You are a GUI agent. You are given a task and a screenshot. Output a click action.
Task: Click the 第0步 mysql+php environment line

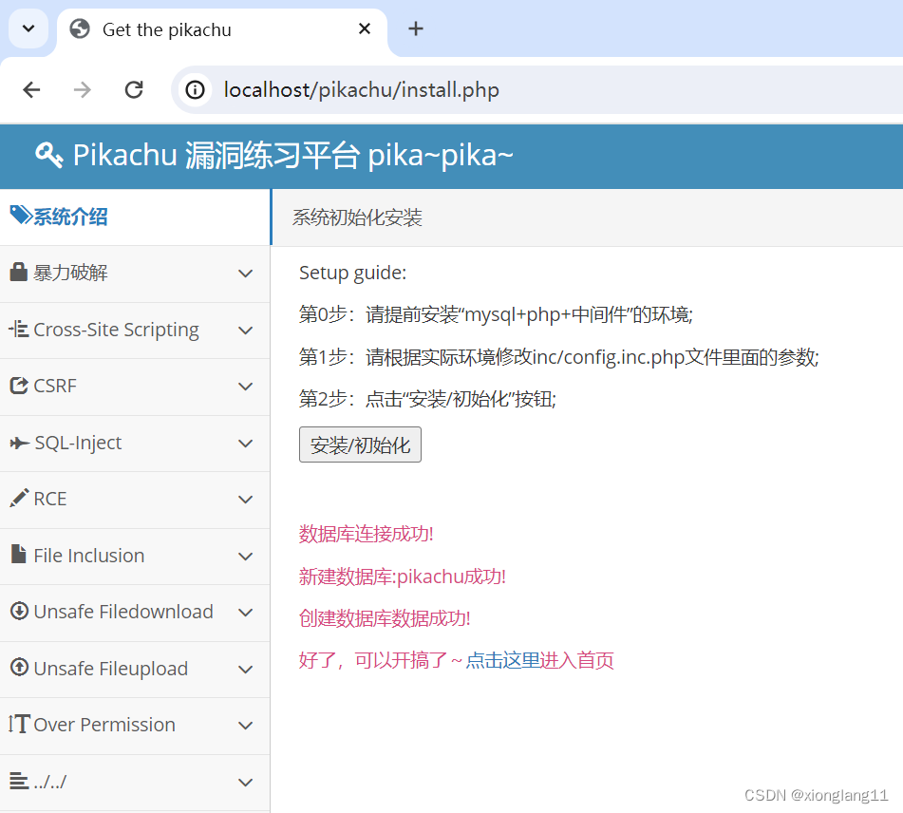496,314
